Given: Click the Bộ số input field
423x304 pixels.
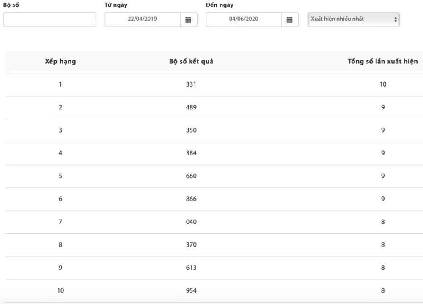Looking at the screenshot, I should (x=50, y=19).
